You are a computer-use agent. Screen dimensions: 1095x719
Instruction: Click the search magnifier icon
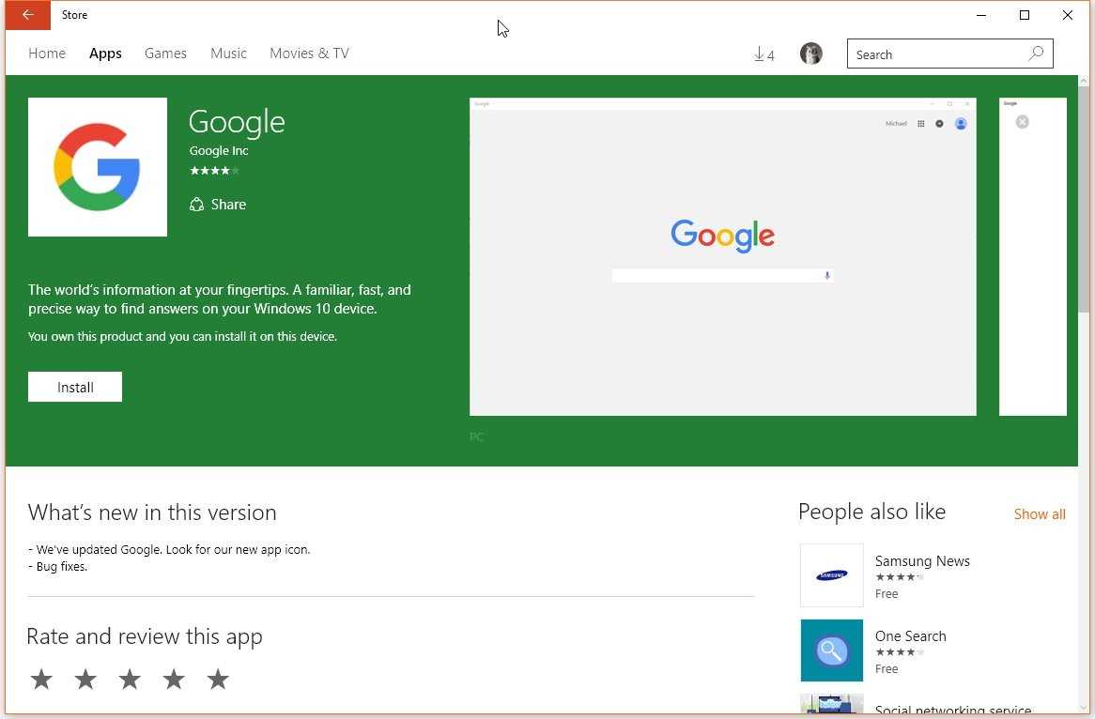click(1037, 54)
